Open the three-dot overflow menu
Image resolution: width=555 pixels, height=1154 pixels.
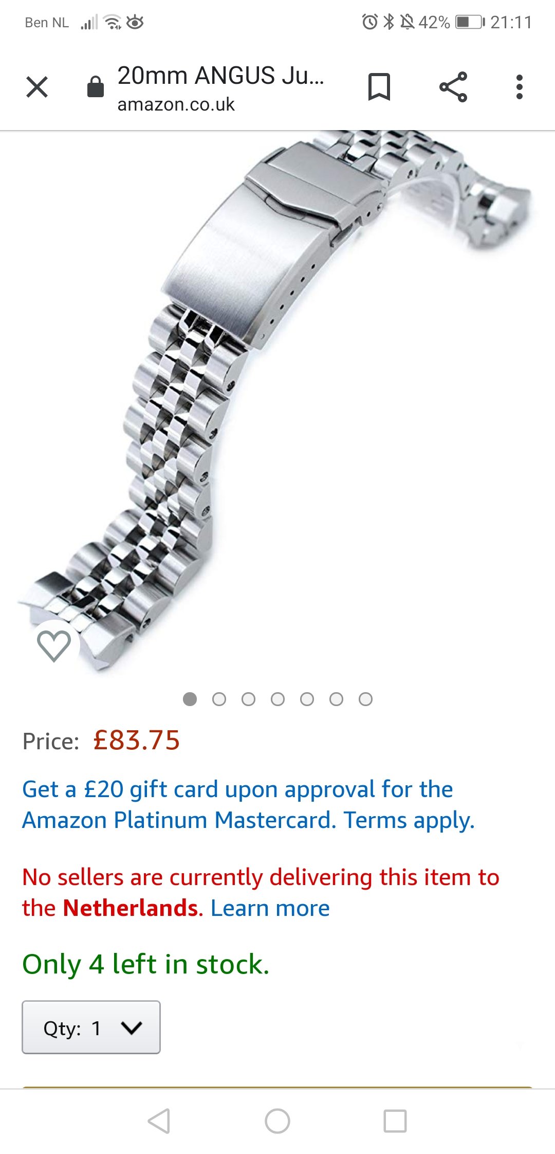tap(520, 87)
